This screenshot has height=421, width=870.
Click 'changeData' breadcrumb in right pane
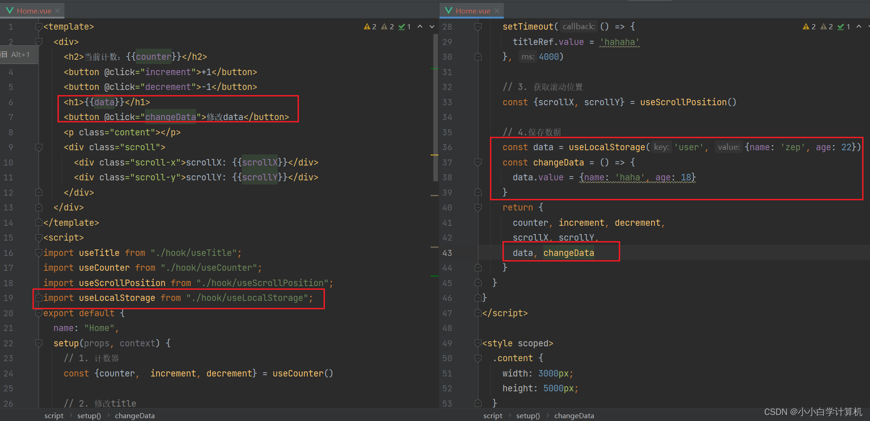pyautogui.click(x=574, y=416)
